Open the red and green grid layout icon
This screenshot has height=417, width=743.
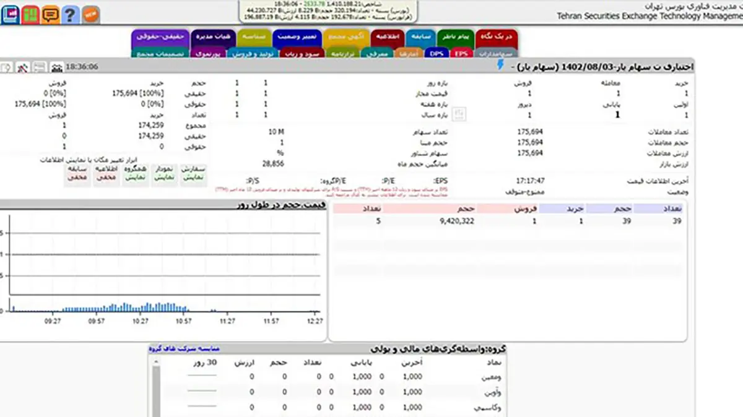pyautogui.click(x=30, y=14)
